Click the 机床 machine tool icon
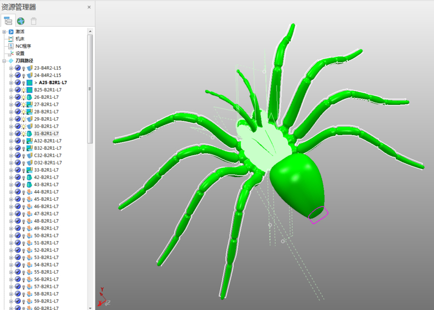Image resolution: width=434 pixels, height=310 pixels. 11,39
